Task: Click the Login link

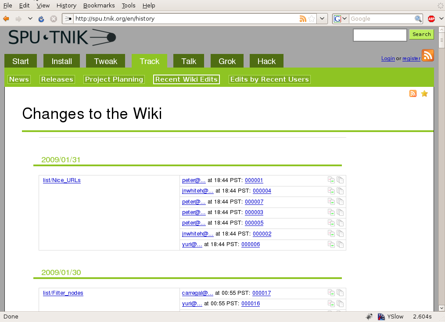Action: click(388, 58)
